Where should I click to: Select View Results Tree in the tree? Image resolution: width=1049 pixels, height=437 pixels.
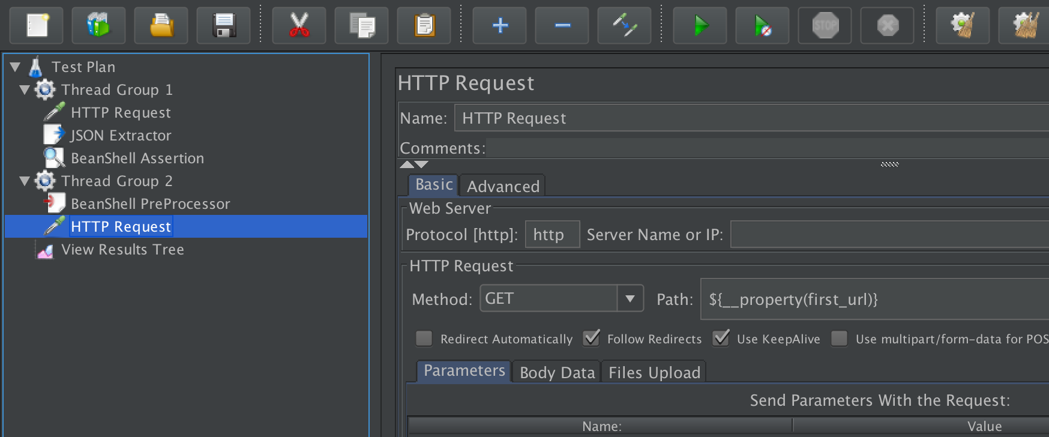(122, 250)
